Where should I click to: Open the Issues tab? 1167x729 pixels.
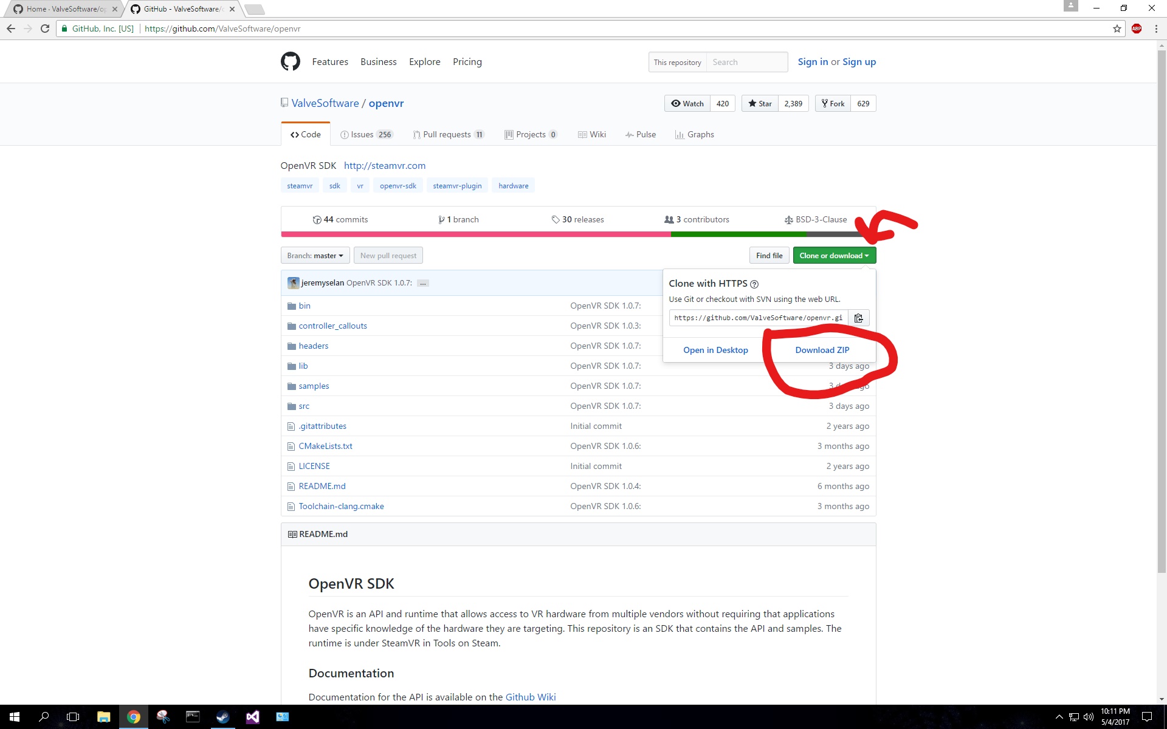(367, 134)
